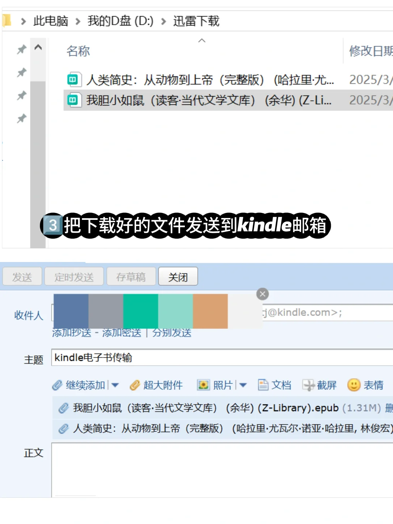Click the 此电脑 breadcrumb in the address bar

click(x=51, y=21)
